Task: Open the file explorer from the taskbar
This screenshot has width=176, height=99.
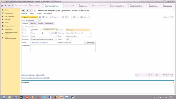Action: click(x=10, y=97)
